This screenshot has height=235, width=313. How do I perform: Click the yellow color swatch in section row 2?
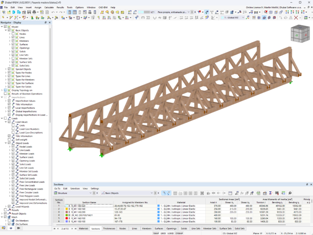pos(67,209)
